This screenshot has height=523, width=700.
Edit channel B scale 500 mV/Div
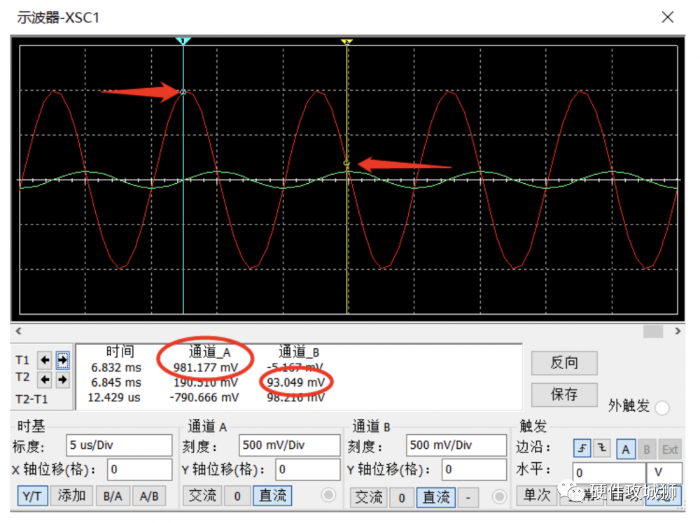[456, 445]
